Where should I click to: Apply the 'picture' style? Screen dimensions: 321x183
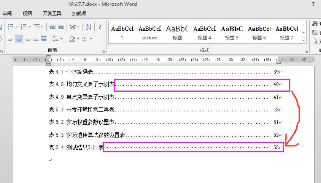click(150, 32)
